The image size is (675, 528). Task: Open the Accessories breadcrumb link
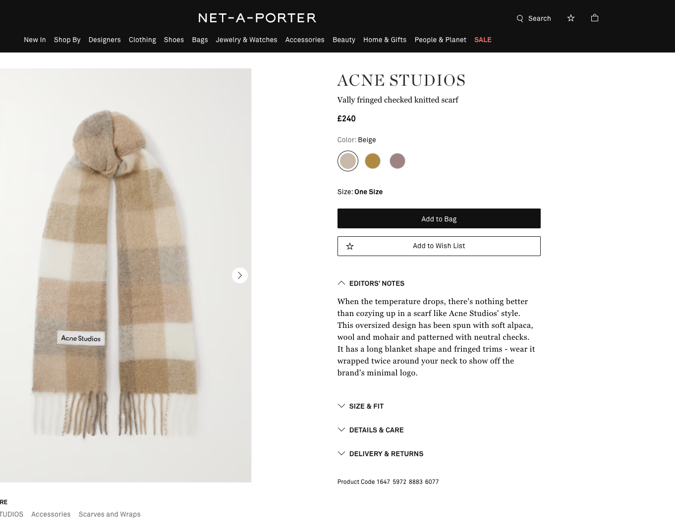click(x=51, y=514)
